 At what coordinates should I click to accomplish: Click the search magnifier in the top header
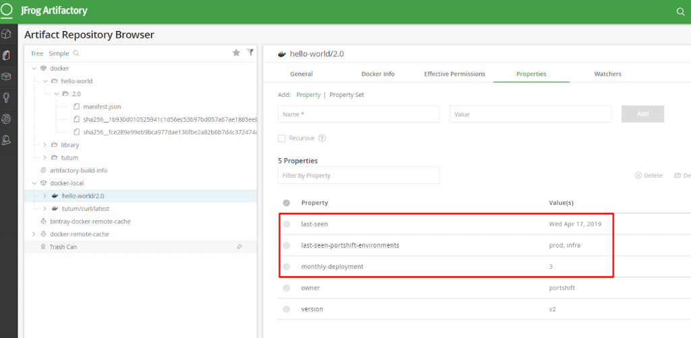pos(680,11)
